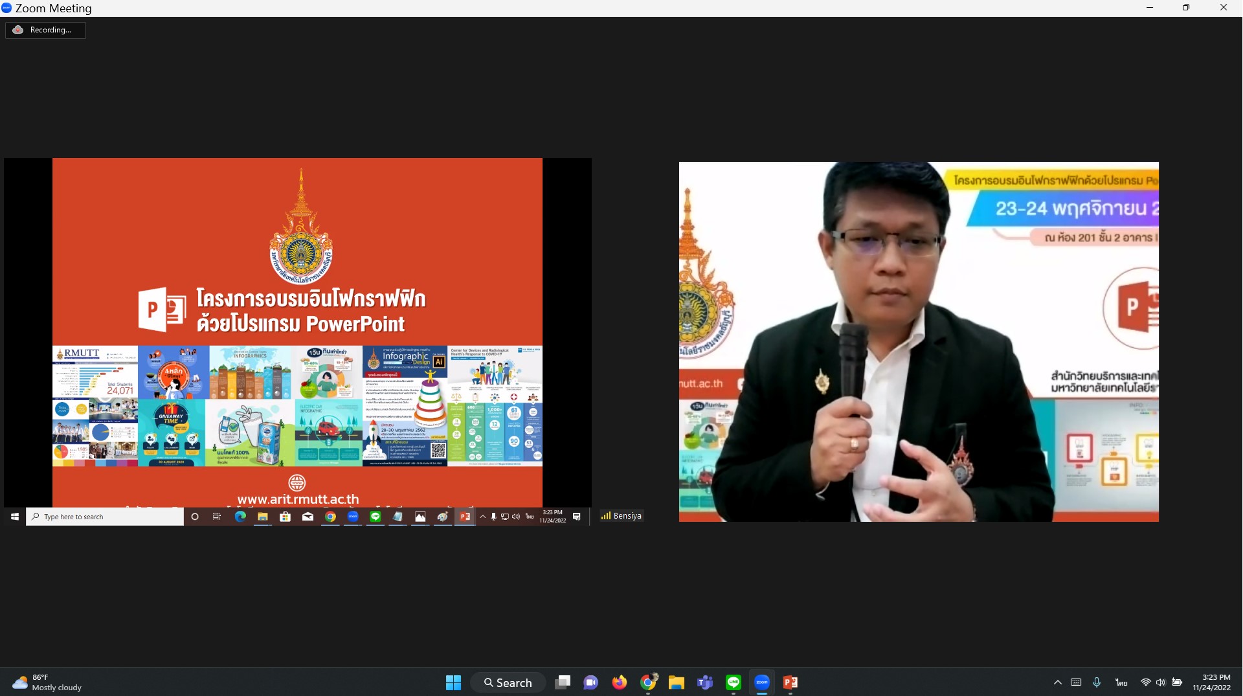The height and width of the screenshot is (696, 1243).
Task: Click the Recording indicator in Zoom
Action: tap(45, 30)
